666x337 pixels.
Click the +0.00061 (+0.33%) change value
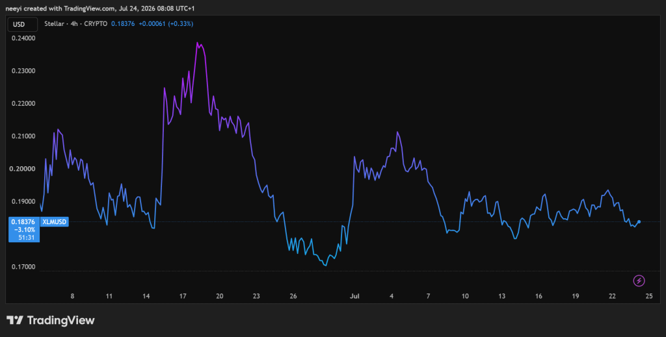point(166,24)
